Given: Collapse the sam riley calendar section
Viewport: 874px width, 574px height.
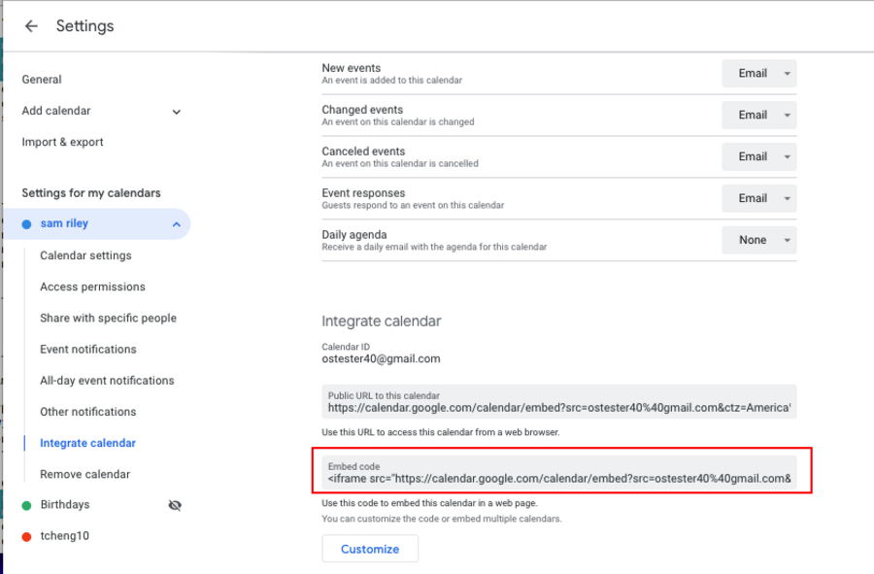Looking at the screenshot, I should [x=176, y=224].
